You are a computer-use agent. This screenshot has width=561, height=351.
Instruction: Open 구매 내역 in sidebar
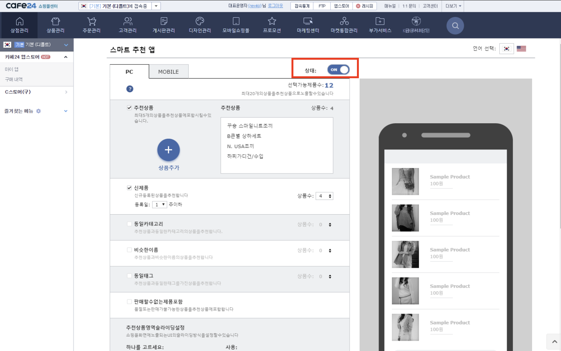click(x=14, y=79)
